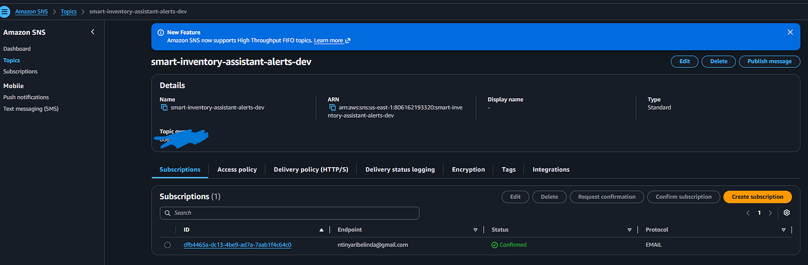Go to Topics breadcrumb
Screen dimensions: 808x265
click(x=69, y=12)
